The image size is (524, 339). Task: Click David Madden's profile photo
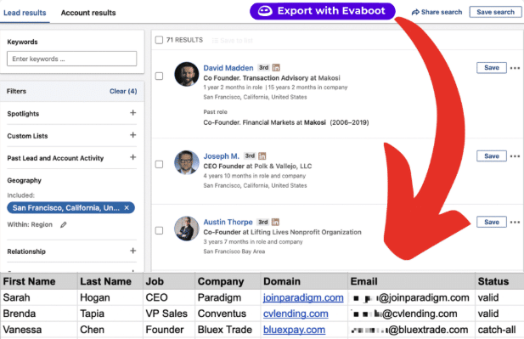[x=187, y=74]
